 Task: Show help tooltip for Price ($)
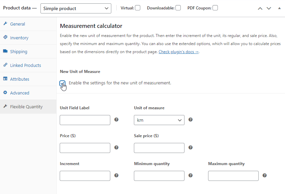click(x=116, y=148)
